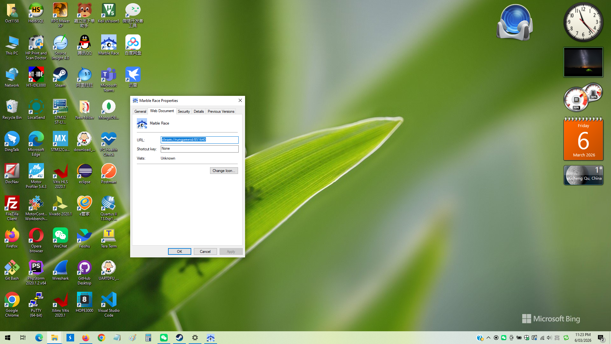The height and width of the screenshot is (344, 611).
Task: Select the Steam desktop icon
Action: click(60, 76)
